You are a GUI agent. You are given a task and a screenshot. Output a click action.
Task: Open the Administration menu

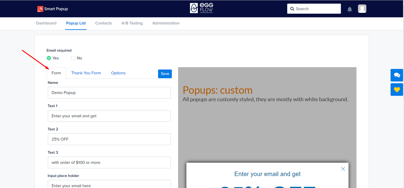(166, 23)
